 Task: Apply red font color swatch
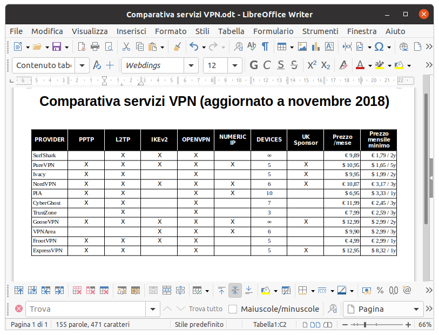coord(360,65)
